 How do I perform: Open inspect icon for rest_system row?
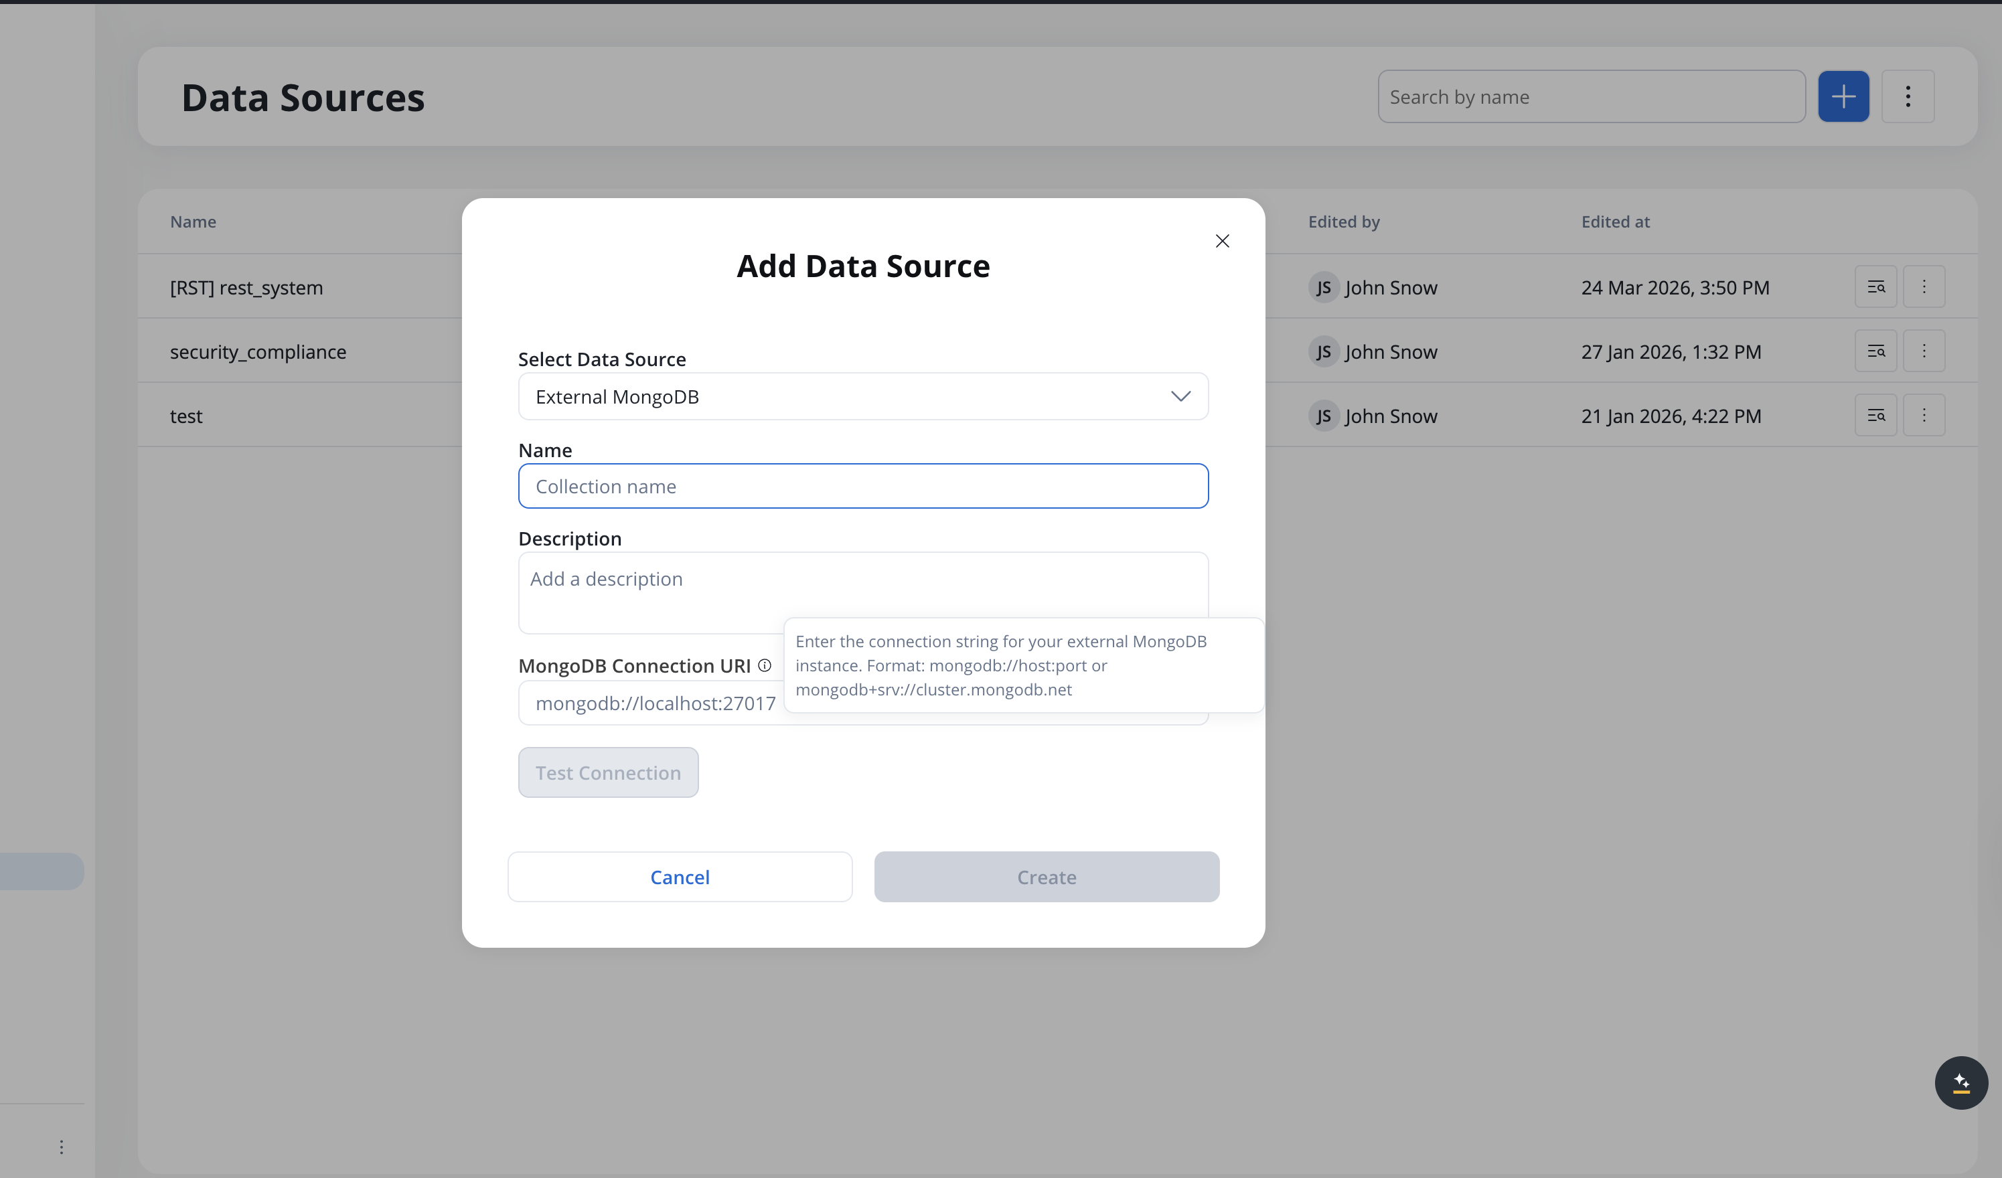(1875, 286)
